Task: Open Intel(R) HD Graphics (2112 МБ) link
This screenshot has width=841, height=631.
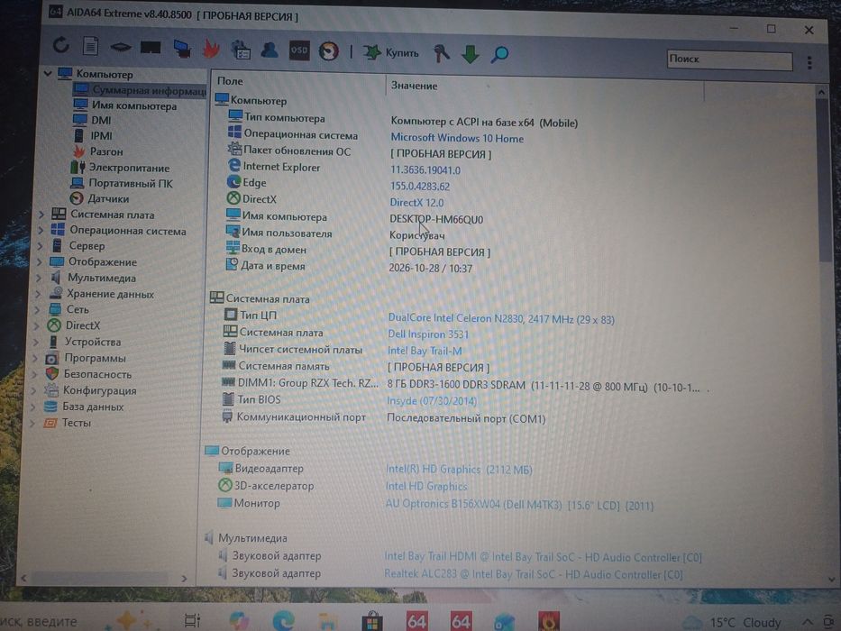Action: click(x=459, y=470)
